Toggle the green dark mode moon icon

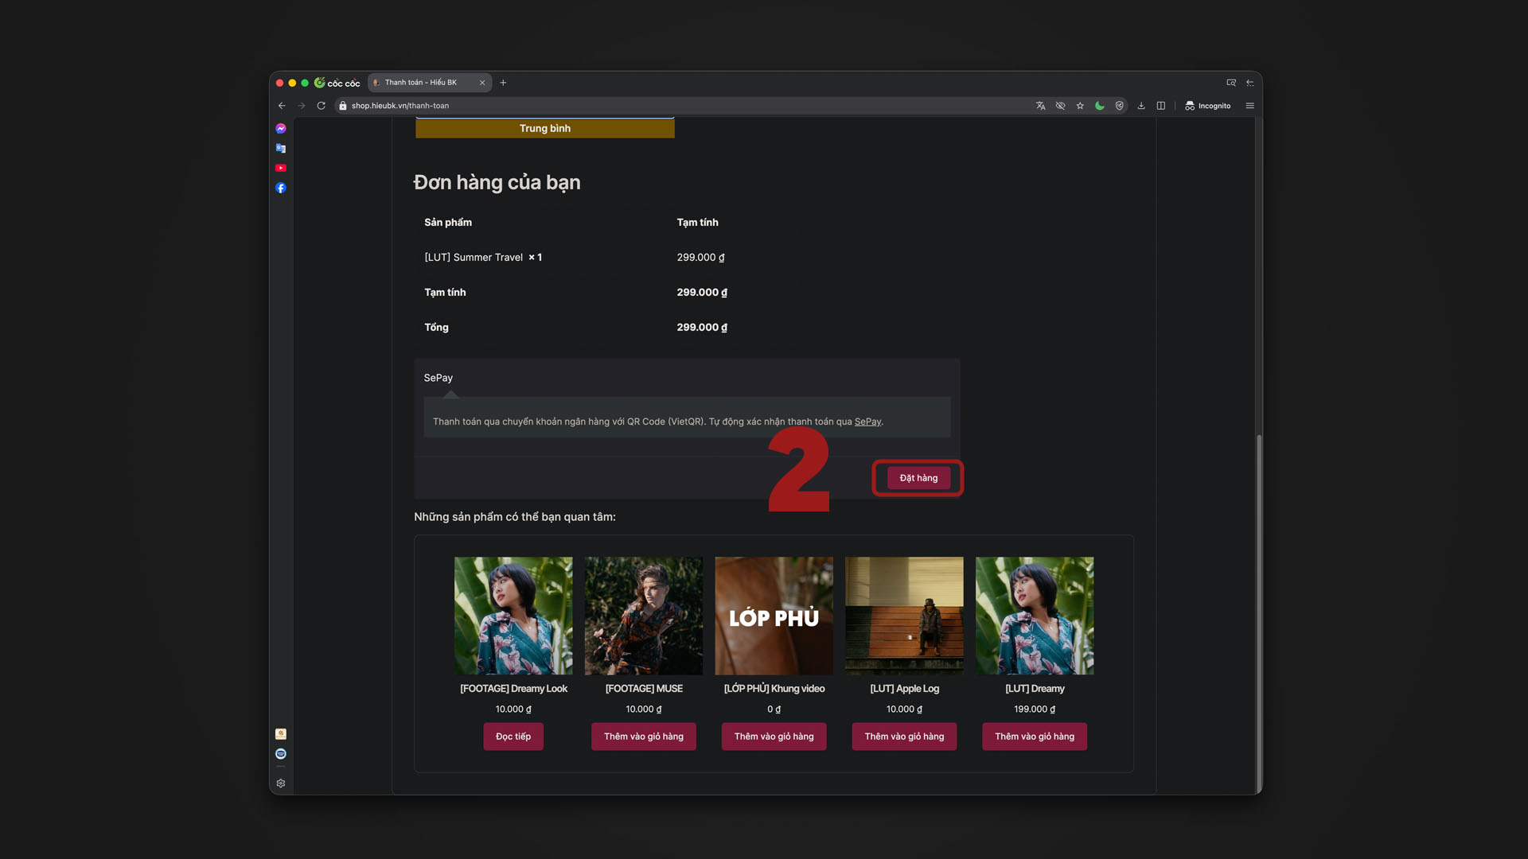click(1100, 106)
